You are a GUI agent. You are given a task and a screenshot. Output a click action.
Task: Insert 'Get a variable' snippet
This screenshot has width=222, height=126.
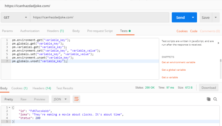coord(170,77)
